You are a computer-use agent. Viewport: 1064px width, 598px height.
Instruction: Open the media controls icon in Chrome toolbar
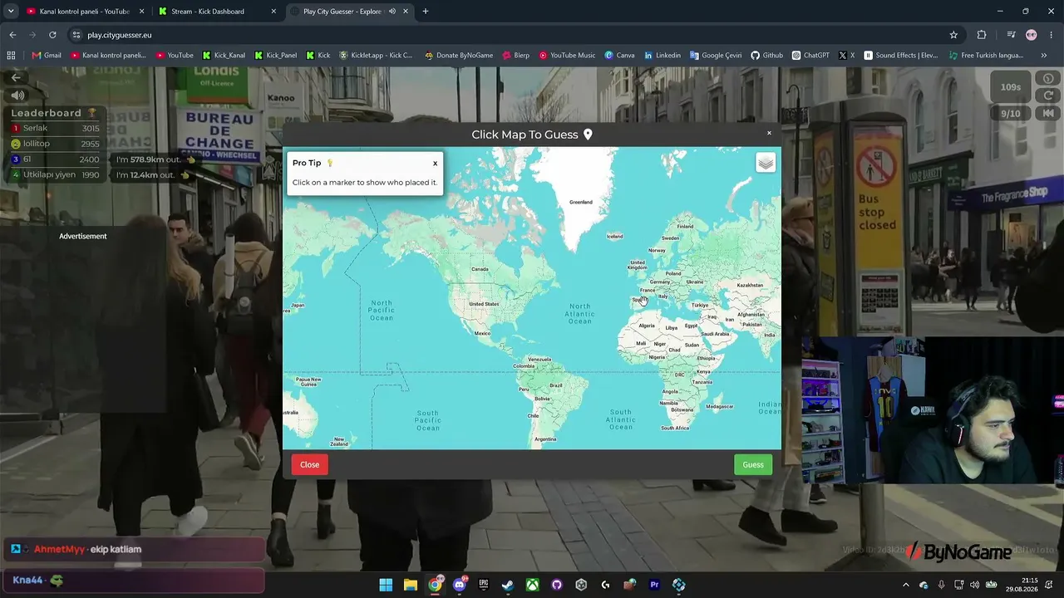click(x=1011, y=35)
